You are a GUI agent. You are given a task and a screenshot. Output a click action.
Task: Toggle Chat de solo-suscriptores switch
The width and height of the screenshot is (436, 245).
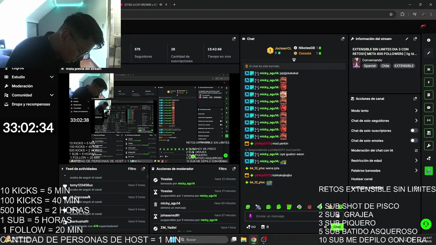tap(414, 131)
